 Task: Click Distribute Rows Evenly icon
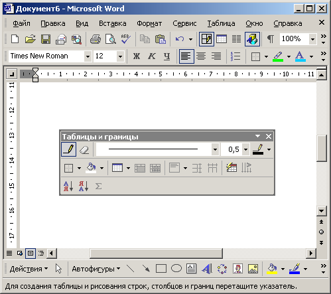coord(197,168)
